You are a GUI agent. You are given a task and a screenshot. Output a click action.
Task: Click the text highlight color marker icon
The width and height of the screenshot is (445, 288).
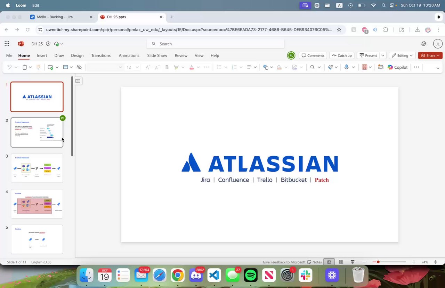176,67
